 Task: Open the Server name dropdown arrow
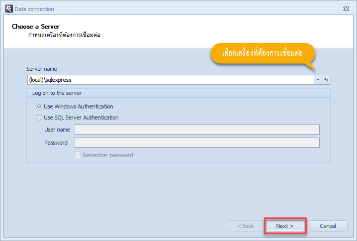coord(318,80)
